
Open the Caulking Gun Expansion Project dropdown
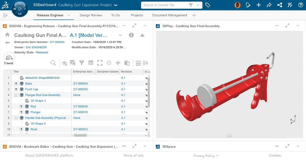115,5
